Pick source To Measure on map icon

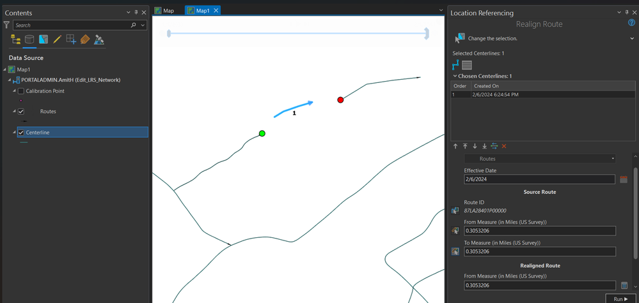click(455, 251)
